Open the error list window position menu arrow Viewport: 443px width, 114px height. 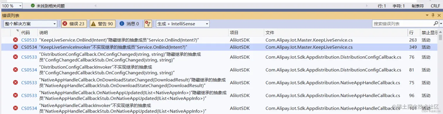coord(427,15)
